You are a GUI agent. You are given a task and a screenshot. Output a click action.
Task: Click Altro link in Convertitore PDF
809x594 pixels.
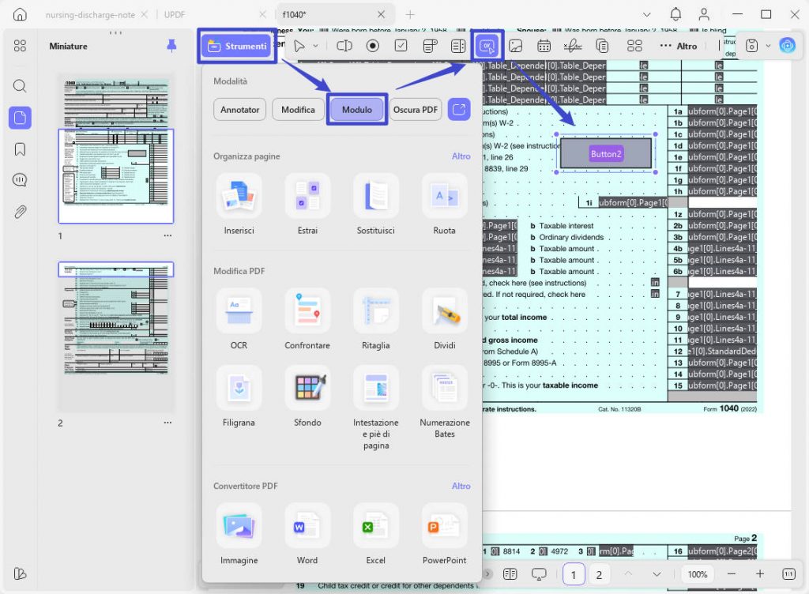[x=461, y=486]
